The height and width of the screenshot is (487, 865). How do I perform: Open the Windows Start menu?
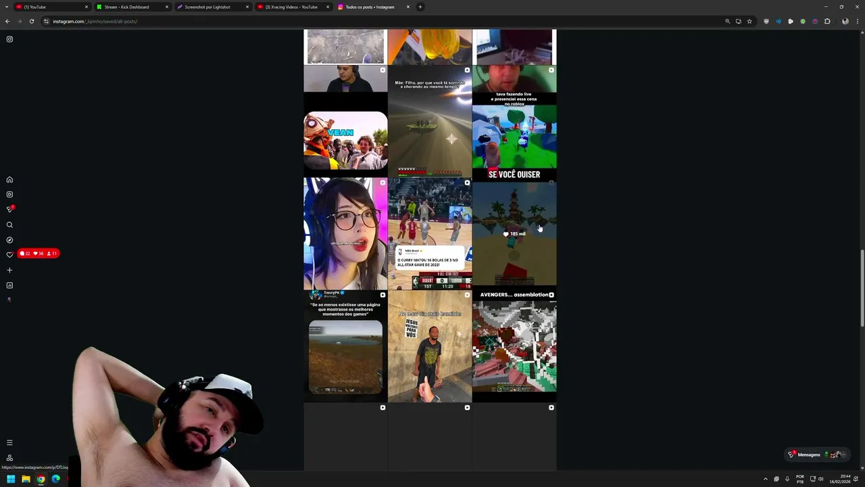[11, 479]
